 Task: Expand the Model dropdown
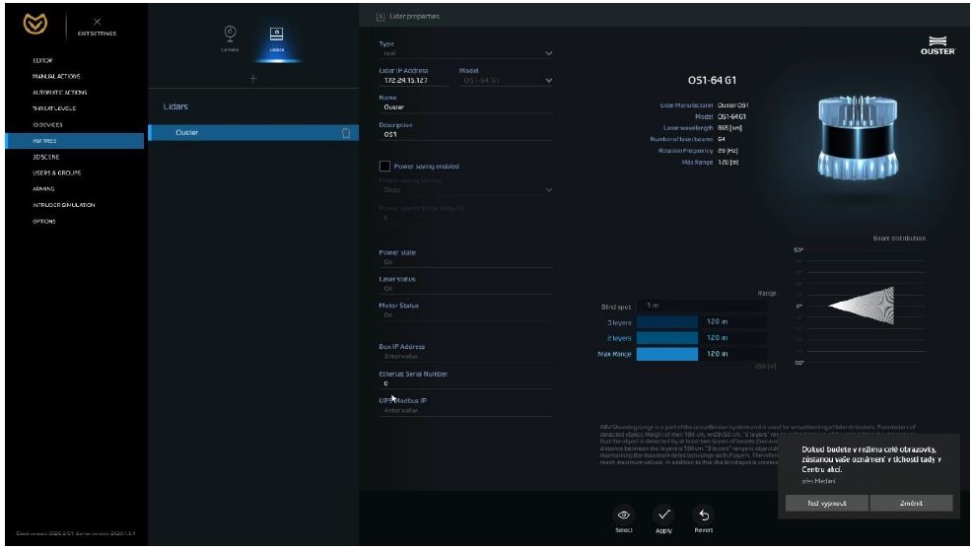(548, 81)
